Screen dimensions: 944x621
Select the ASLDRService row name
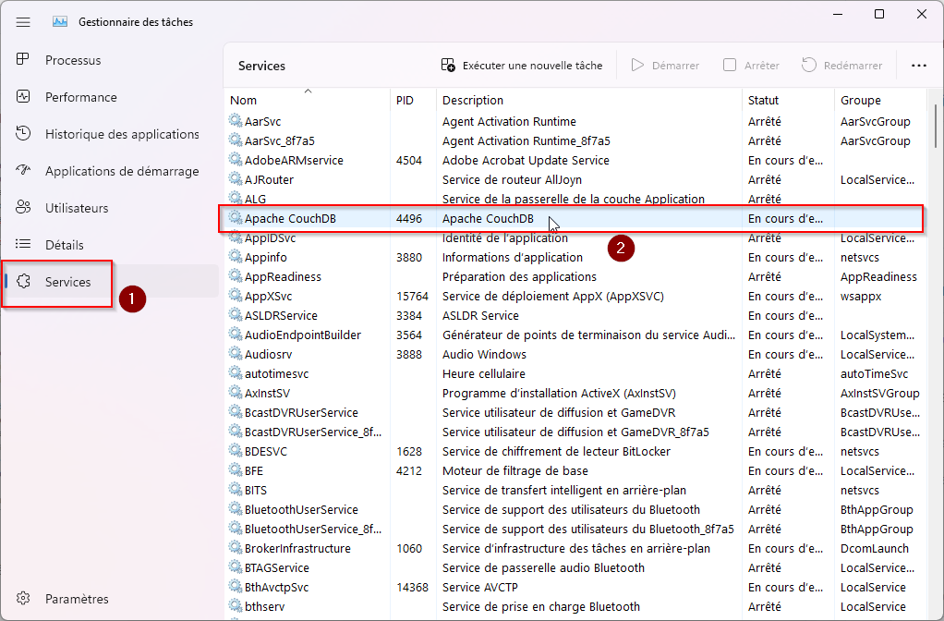coord(281,315)
